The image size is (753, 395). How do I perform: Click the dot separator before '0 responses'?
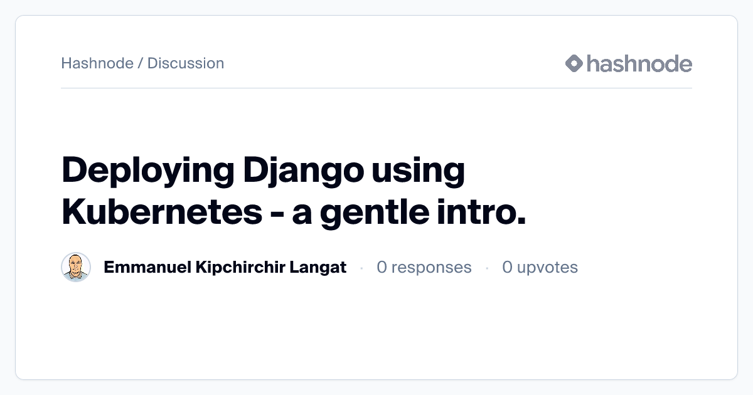[x=361, y=268]
